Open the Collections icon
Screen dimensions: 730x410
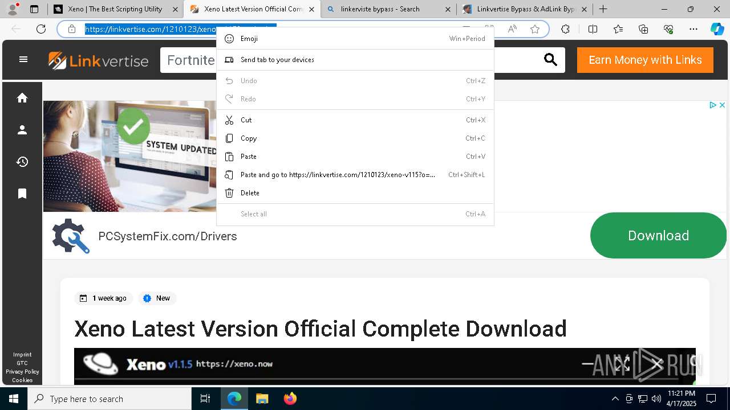(x=643, y=29)
